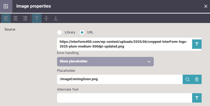Image resolution: width=210 pixels, height=106 pixels.
Task: Open the Error handling dropdown
Action: (105, 61)
